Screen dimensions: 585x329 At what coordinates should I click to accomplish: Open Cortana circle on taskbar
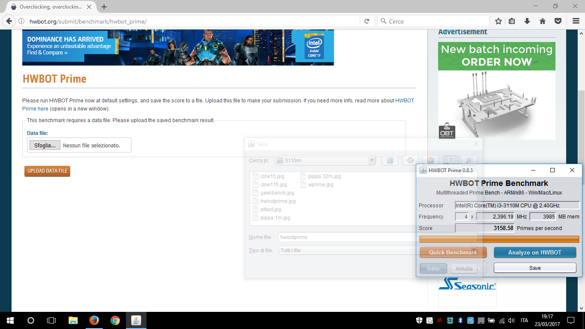pos(30,320)
